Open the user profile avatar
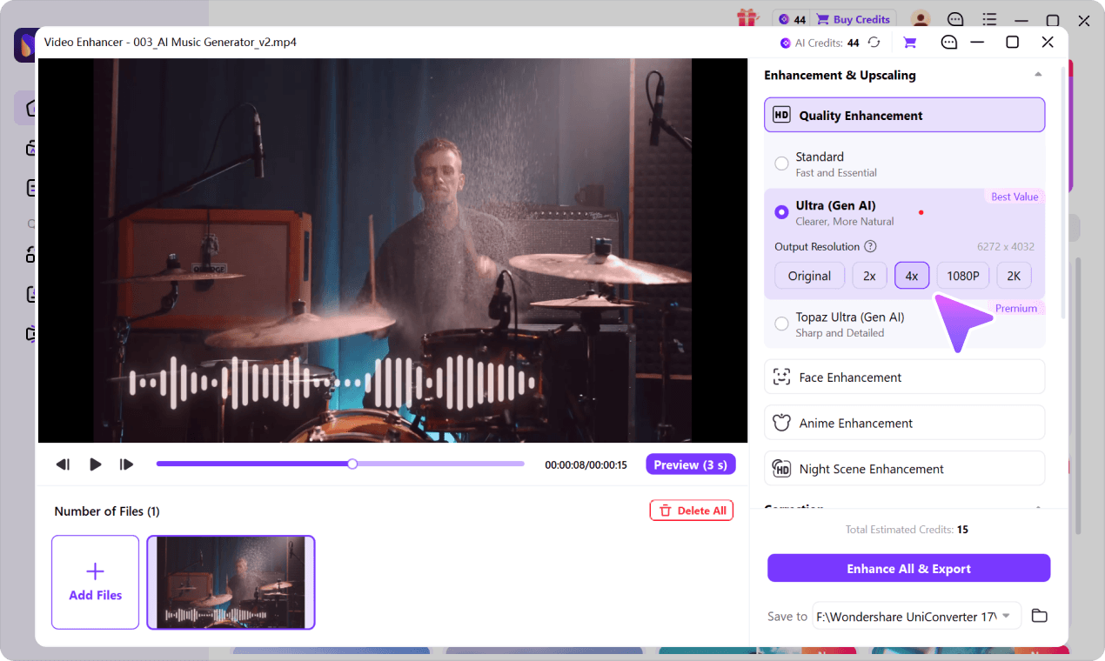This screenshot has width=1105, height=661. point(921,19)
